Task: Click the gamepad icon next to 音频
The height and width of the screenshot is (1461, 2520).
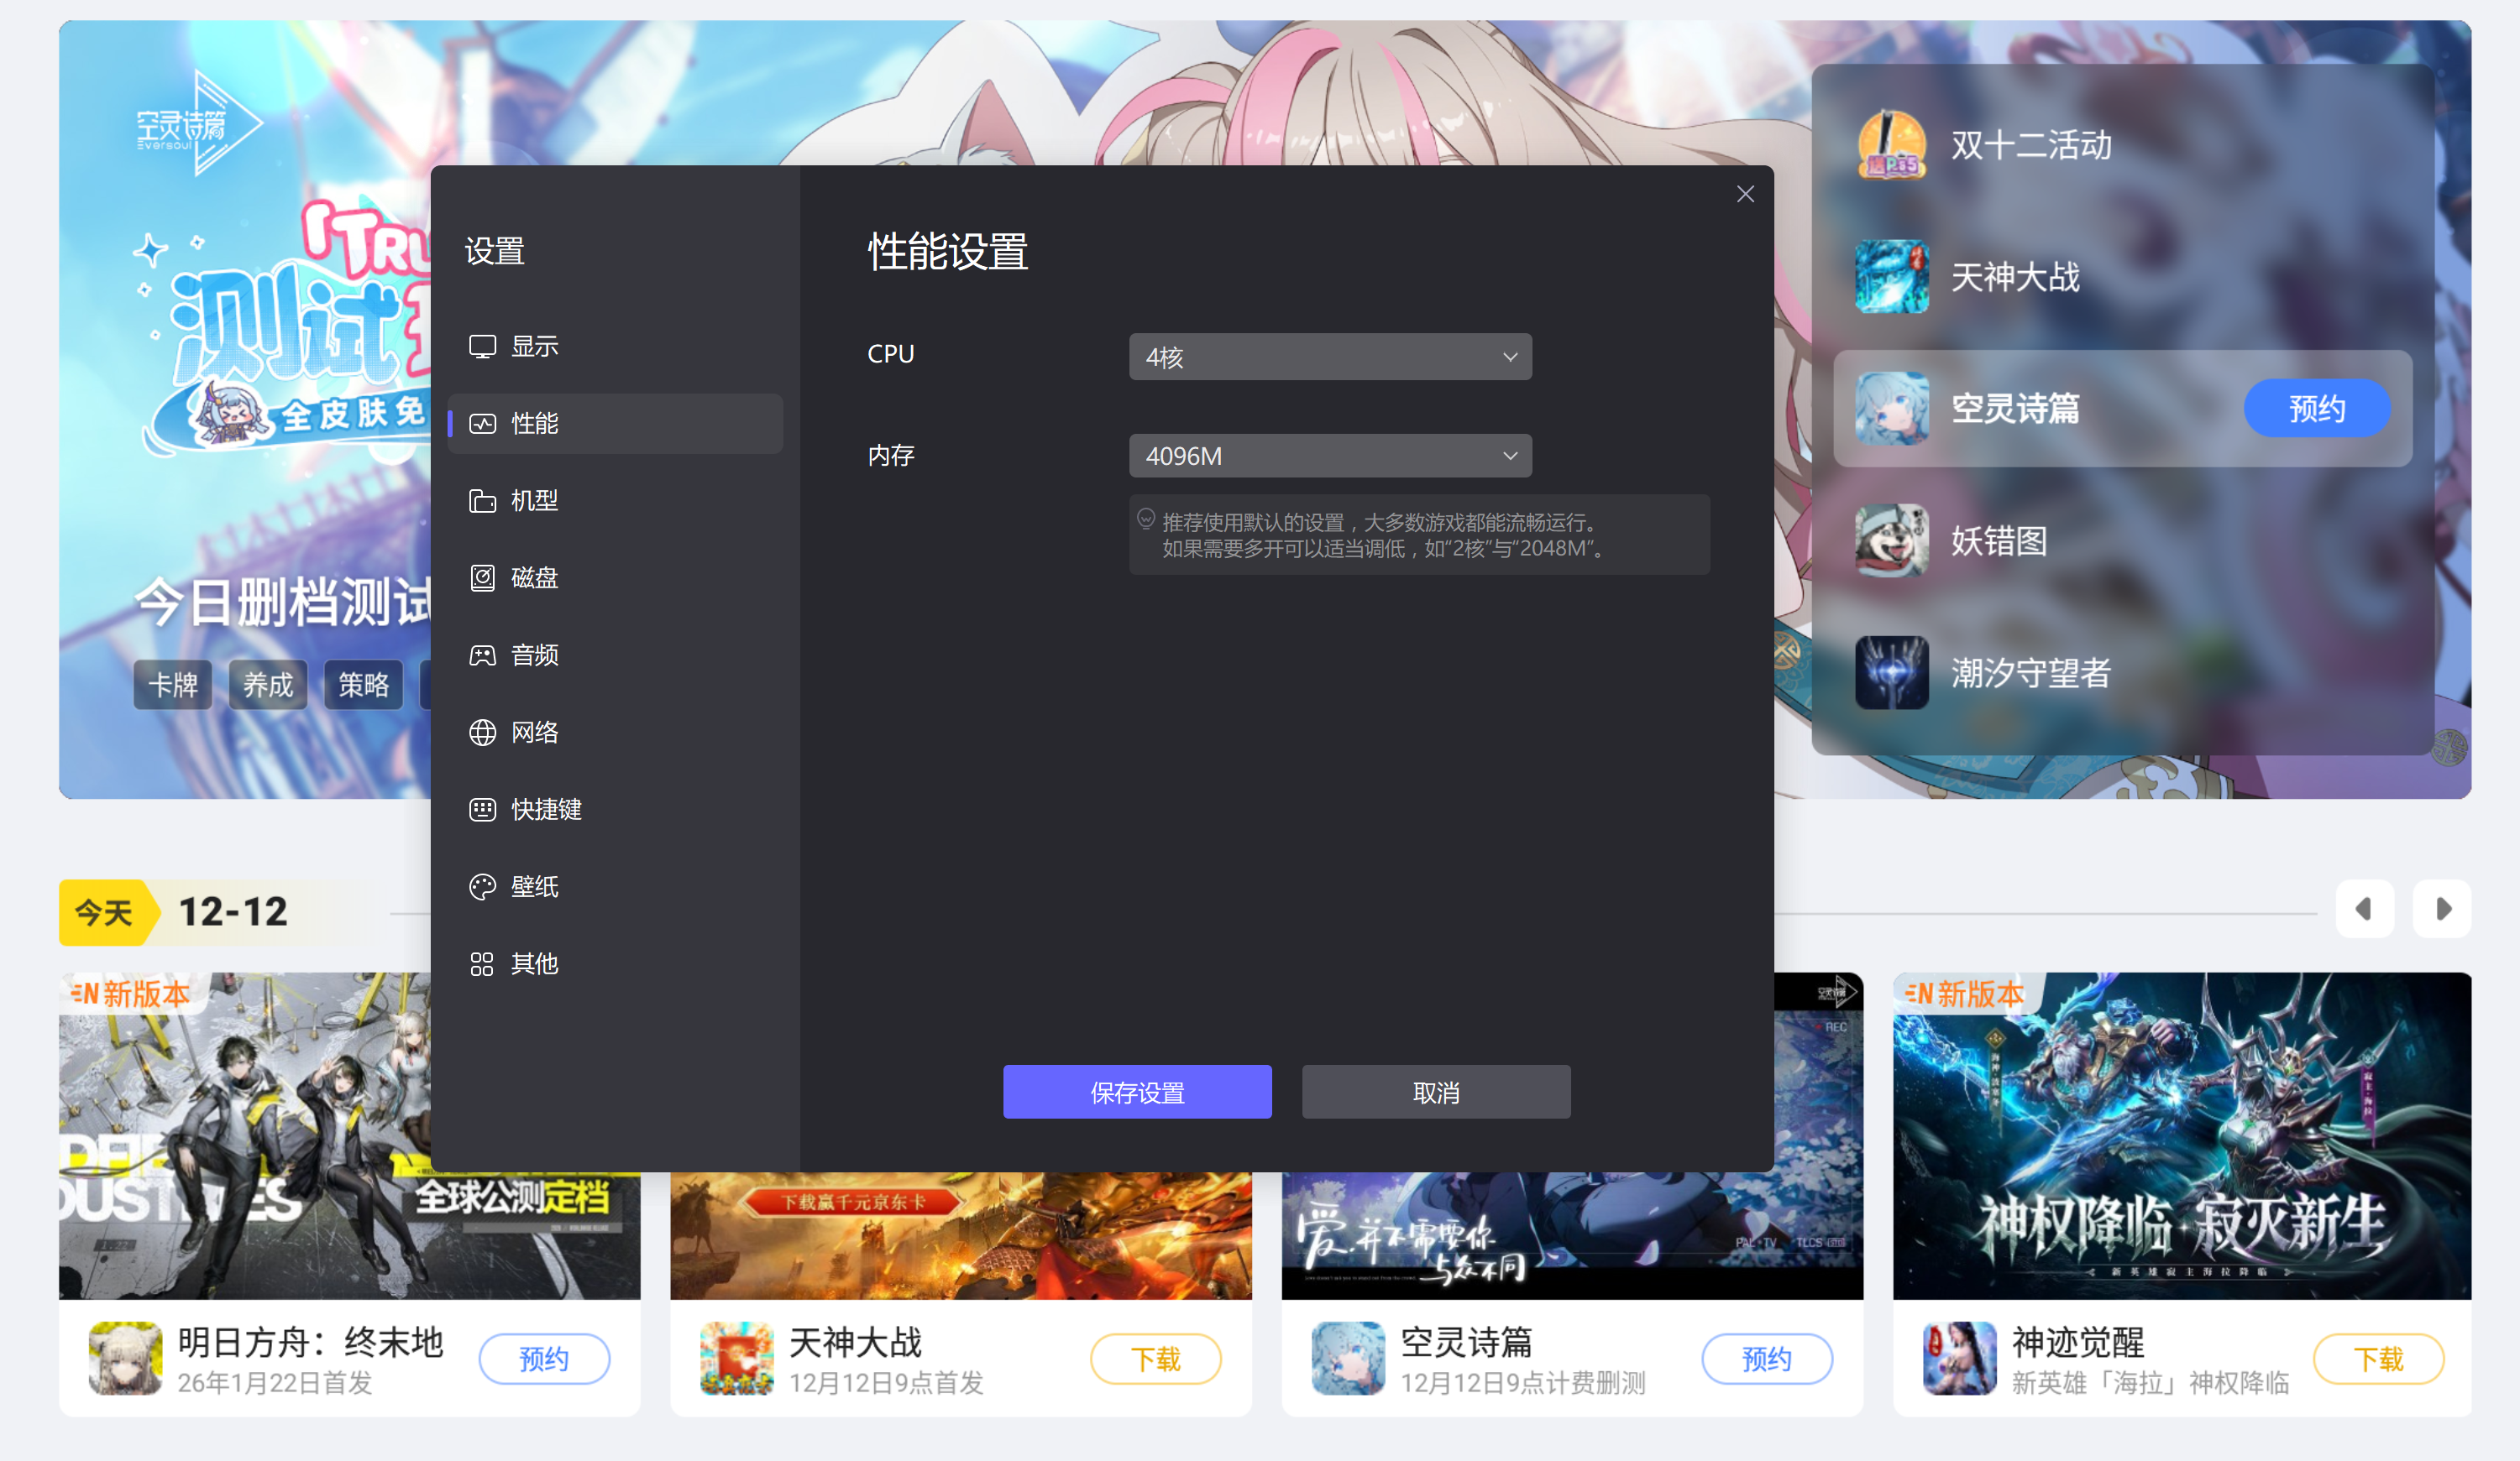Action: click(482, 655)
